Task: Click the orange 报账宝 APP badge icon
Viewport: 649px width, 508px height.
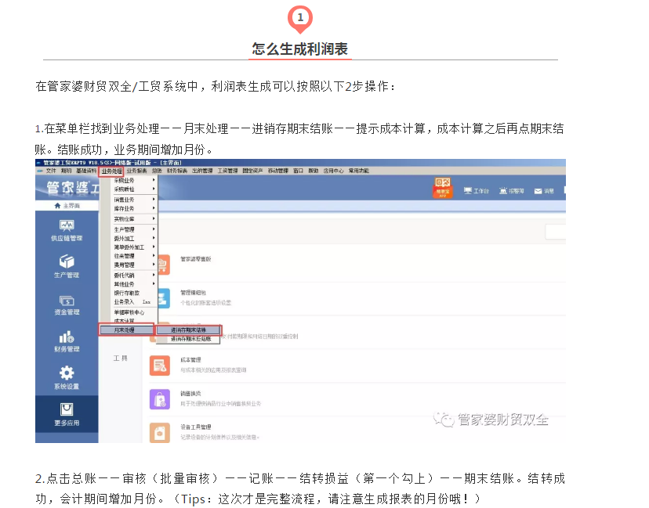Action: pyautogui.click(x=442, y=188)
